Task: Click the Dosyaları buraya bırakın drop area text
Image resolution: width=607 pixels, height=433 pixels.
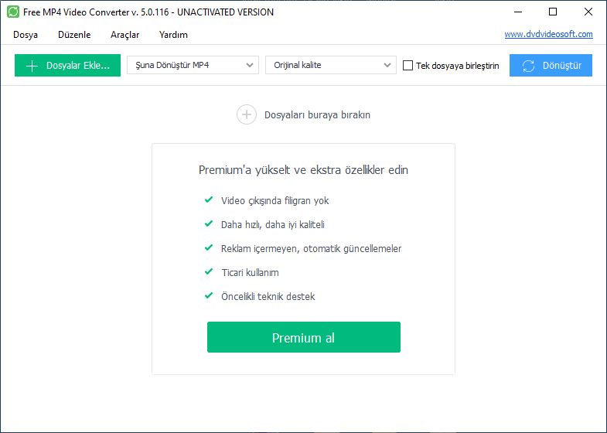Action: point(318,115)
